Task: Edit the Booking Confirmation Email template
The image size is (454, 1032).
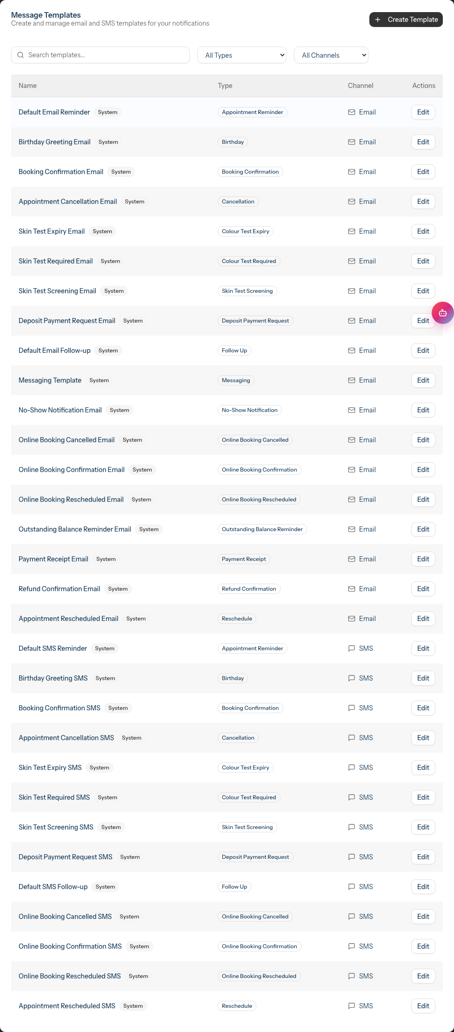Action: tap(423, 172)
